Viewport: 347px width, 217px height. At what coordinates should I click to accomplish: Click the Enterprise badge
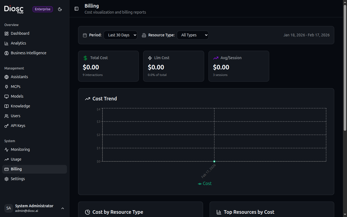coord(43,9)
